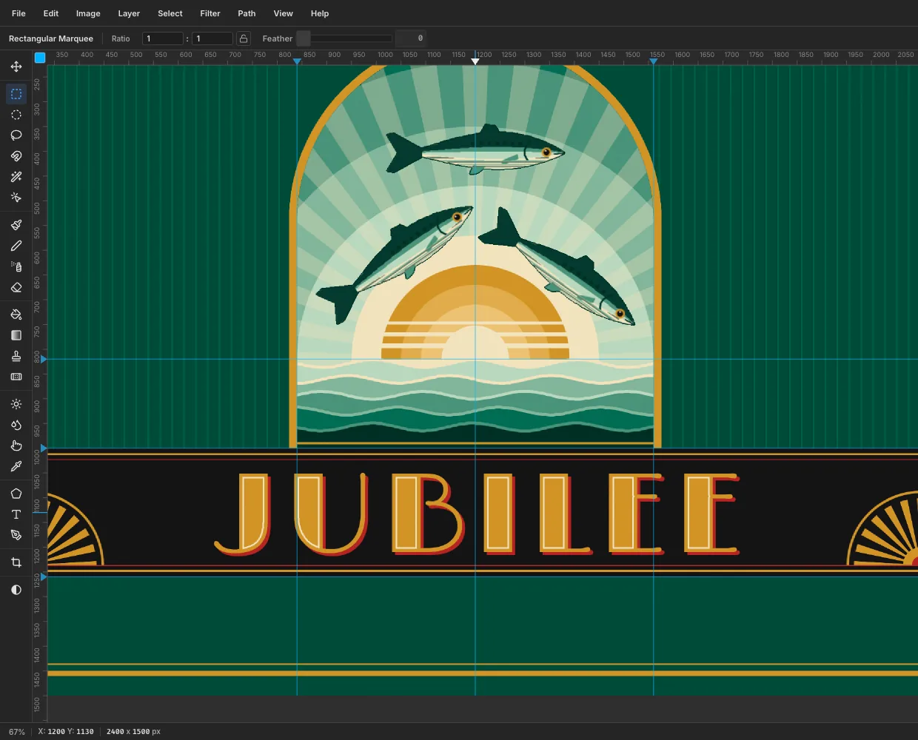918x740 pixels.
Task: Select the Magic Wand tool
Action: pyautogui.click(x=16, y=177)
